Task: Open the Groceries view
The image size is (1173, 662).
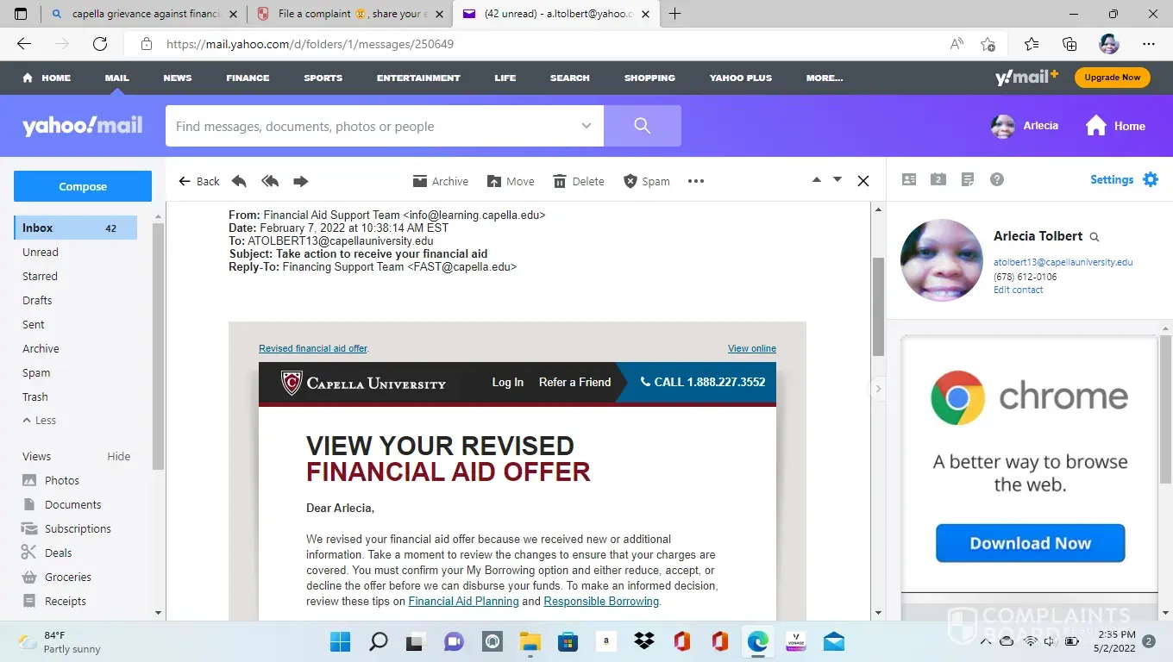Action: (57, 577)
